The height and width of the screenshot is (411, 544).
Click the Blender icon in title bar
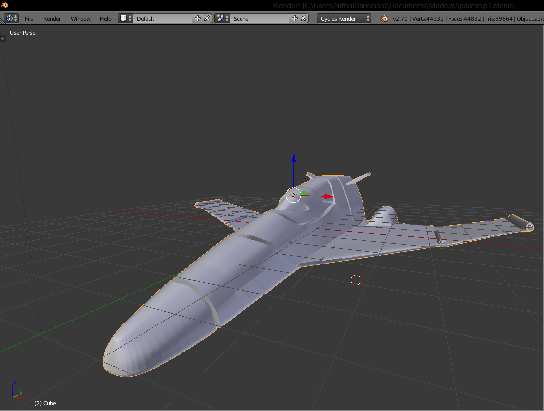pos(4,5)
